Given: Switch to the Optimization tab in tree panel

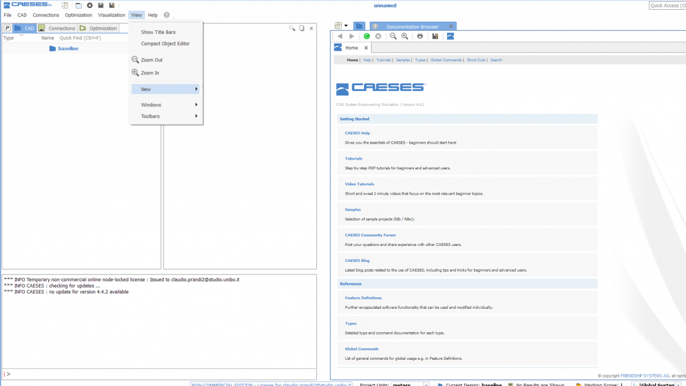Looking at the screenshot, I should (x=98, y=28).
